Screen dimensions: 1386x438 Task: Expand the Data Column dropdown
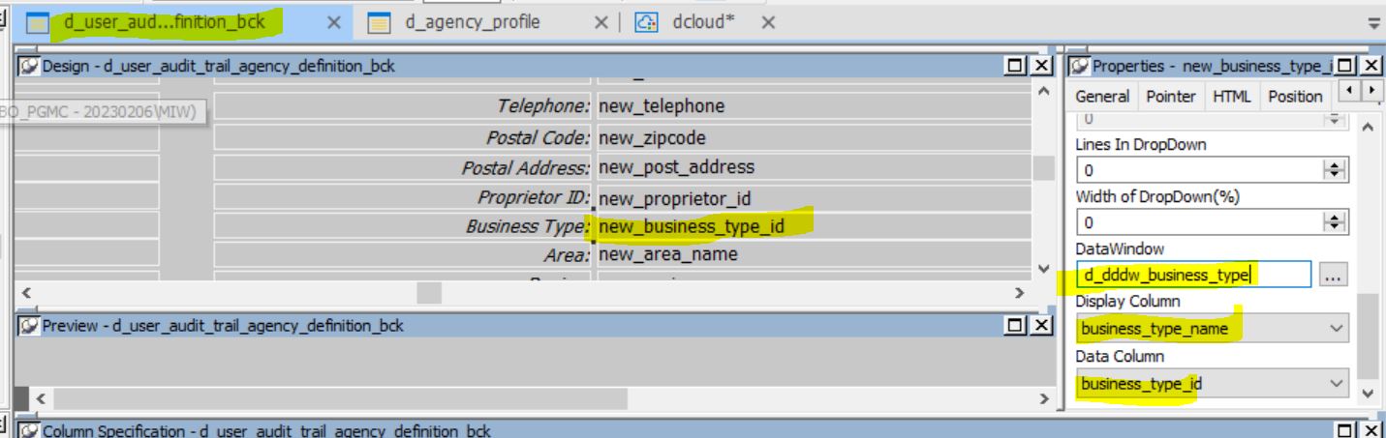(1337, 385)
